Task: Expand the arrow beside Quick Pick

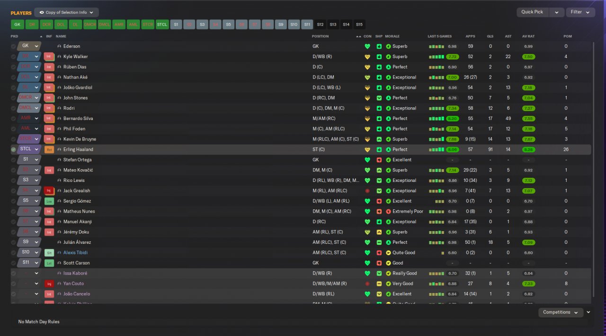Action: [x=557, y=12]
